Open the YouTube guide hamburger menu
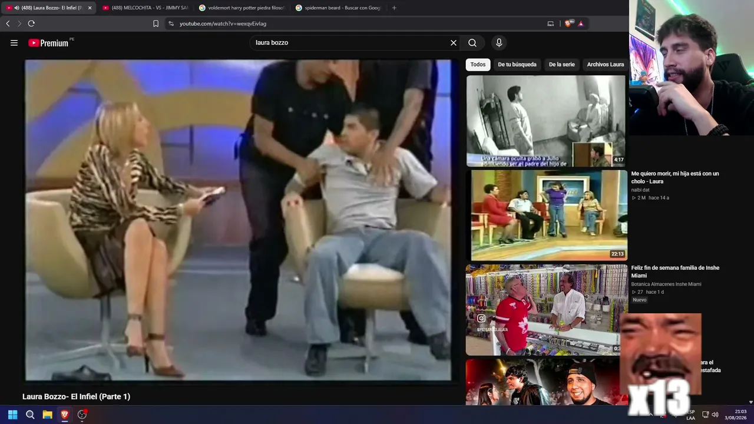Image resolution: width=754 pixels, height=424 pixels. point(14,42)
